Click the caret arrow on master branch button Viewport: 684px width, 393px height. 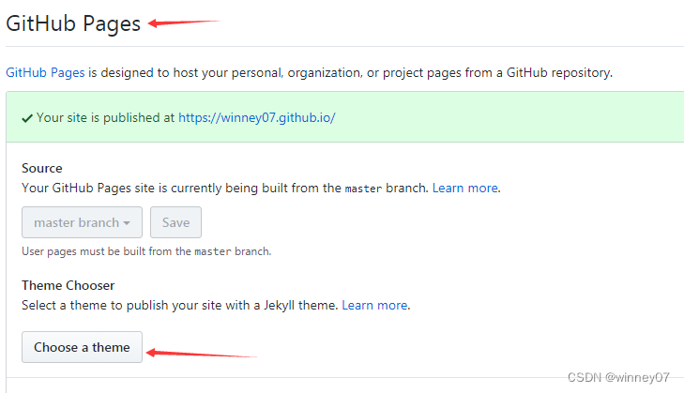pyautogui.click(x=128, y=223)
